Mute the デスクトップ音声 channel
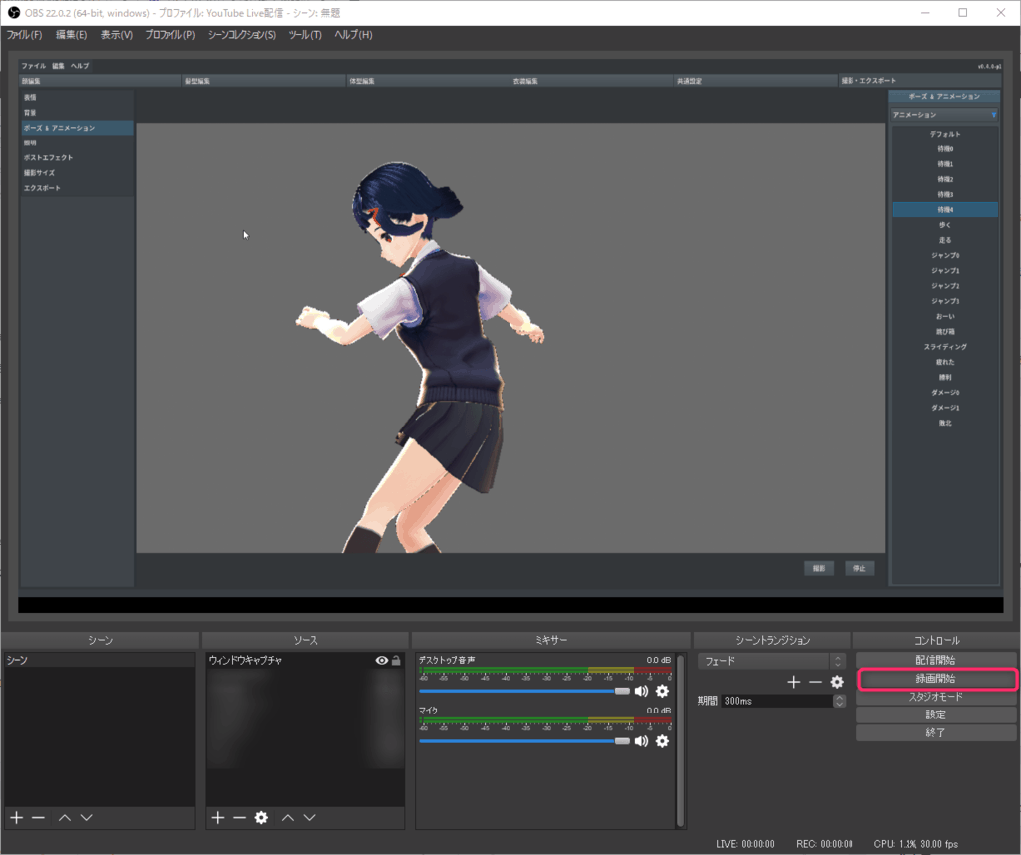This screenshot has height=855, width=1021. click(x=641, y=691)
